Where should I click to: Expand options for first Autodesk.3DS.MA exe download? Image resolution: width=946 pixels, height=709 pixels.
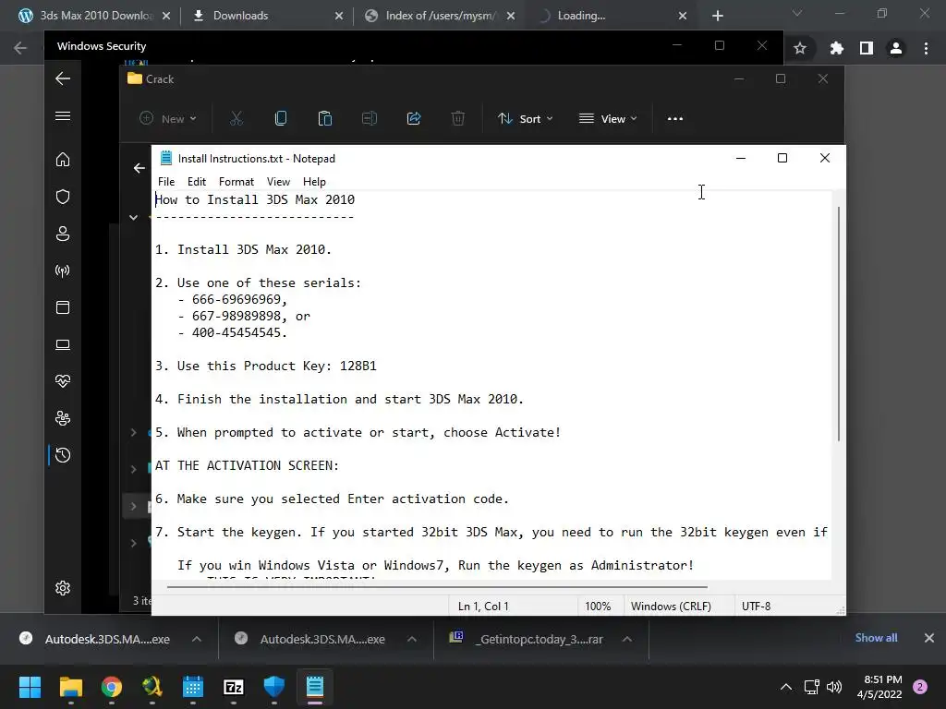(x=197, y=639)
